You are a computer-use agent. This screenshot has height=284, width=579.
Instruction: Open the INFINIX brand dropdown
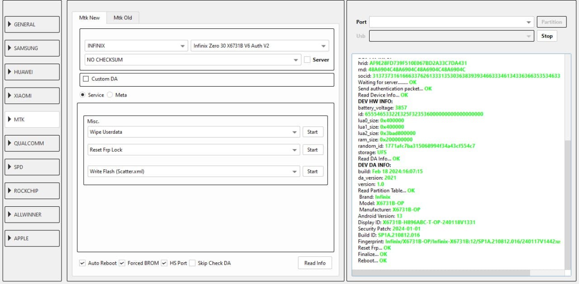point(136,46)
